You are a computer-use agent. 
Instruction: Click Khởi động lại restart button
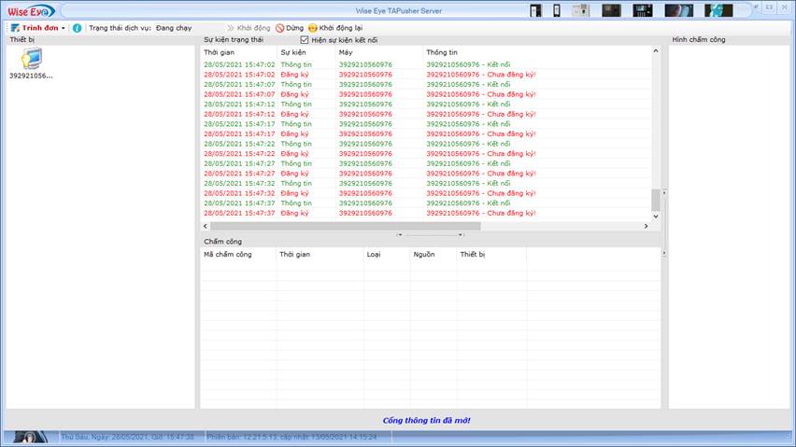coord(335,28)
